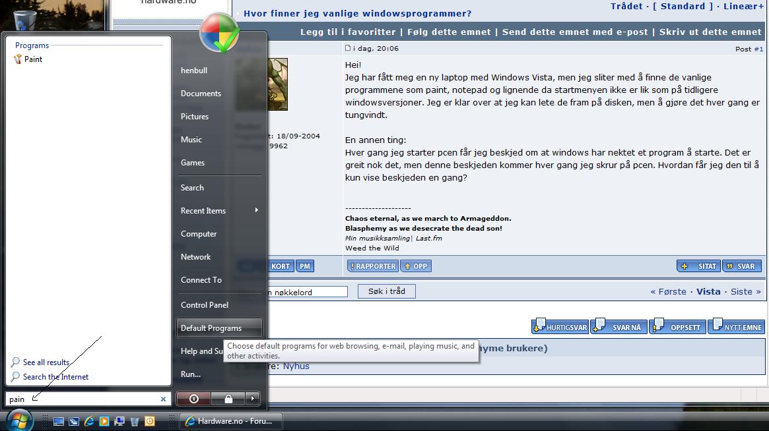Click the post number #1 link
Image resolution: width=769 pixels, height=431 pixels.
(758, 49)
